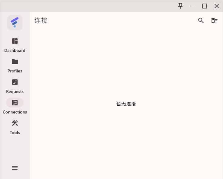Expand the sidebar via the hamburger menu
Screen dimensions: 223x179
pyautogui.click(x=15, y=168)
